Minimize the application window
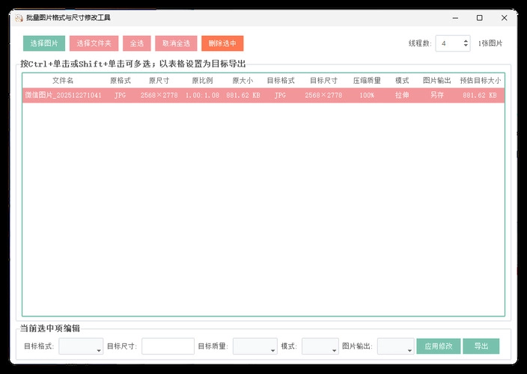Viewport: 527px width, 374px height. click(454, 17)
